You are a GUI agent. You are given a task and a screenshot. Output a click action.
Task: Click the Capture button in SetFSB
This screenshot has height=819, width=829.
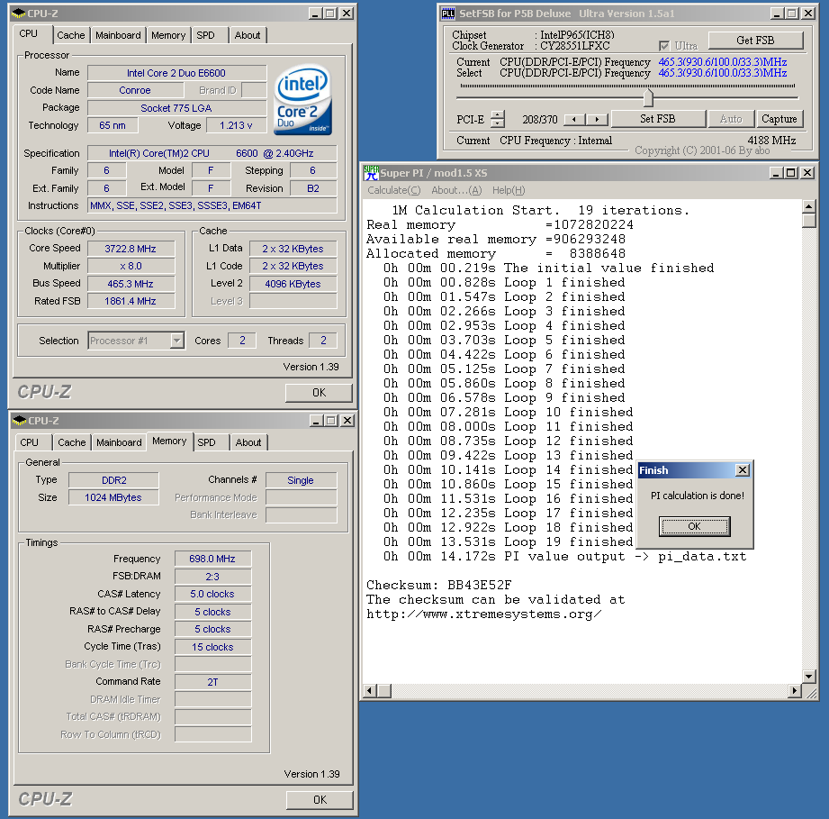click(779, 119)
